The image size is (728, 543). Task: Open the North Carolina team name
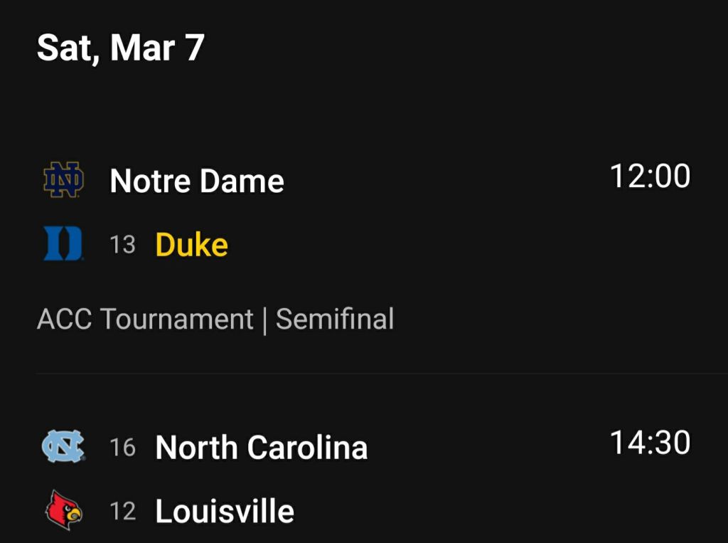[261, 448]
